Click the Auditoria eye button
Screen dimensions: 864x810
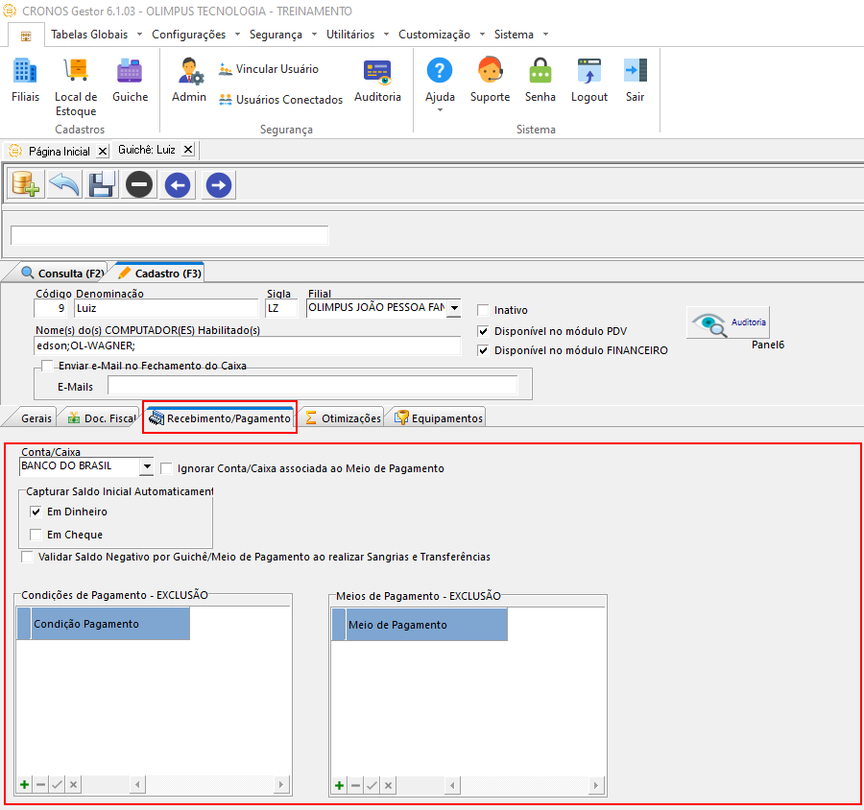point(728,322)
